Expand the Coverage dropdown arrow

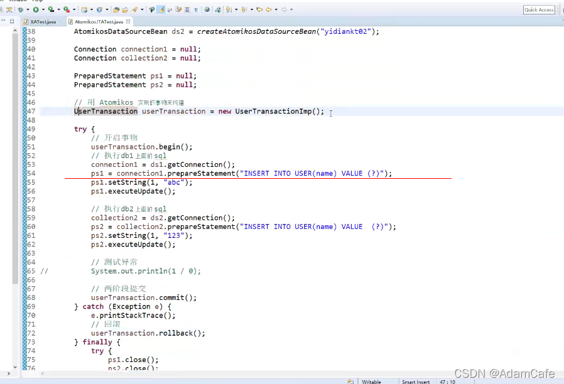[x=58, y=9]
